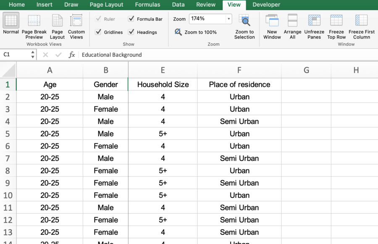The image size is (378, 244).
Task: Open Page Break Preview view
Action: click(x=34, y=21)
